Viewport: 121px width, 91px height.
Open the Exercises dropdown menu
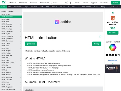pyautogui.click(x=34, y=3)
